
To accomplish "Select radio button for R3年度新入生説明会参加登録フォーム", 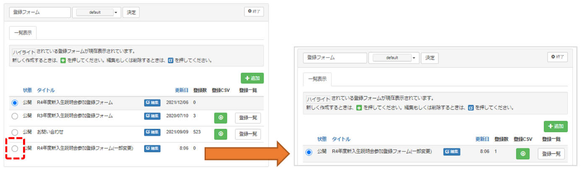I will click(15, 116).
